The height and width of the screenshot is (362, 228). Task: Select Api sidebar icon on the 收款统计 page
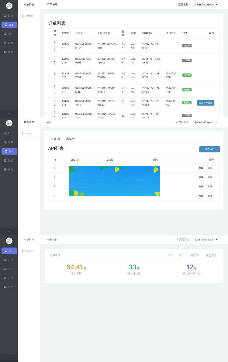point(5,269)
